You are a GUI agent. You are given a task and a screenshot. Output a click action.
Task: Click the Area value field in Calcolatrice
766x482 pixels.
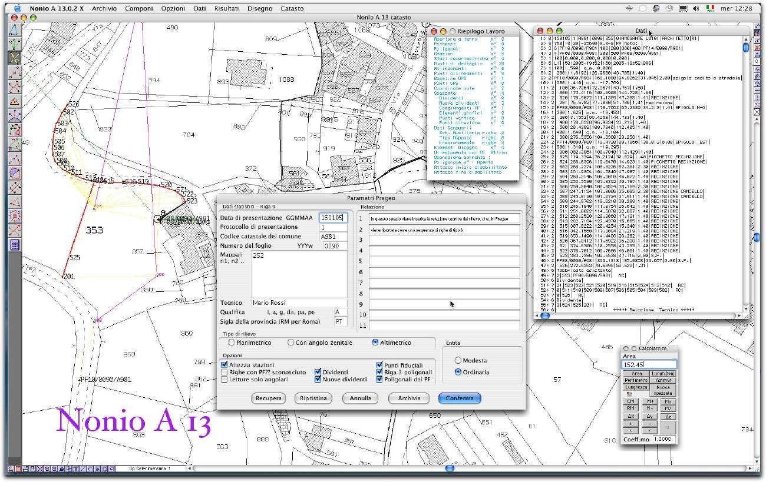(649, 365)
